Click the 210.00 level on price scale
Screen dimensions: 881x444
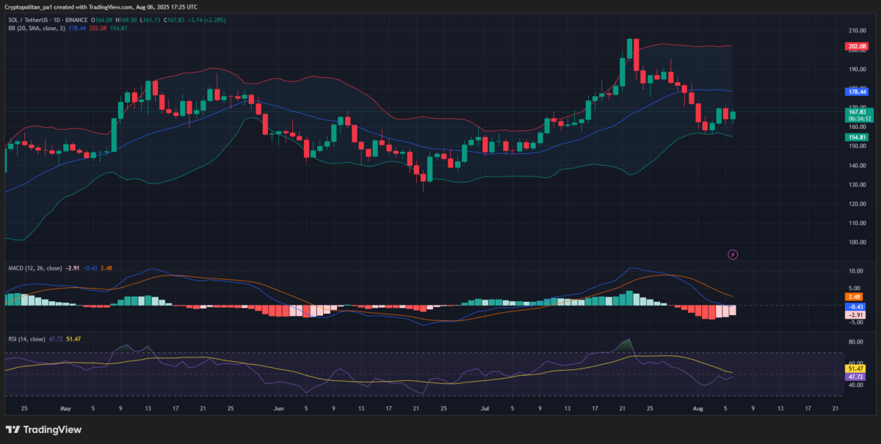click(855, 31)
